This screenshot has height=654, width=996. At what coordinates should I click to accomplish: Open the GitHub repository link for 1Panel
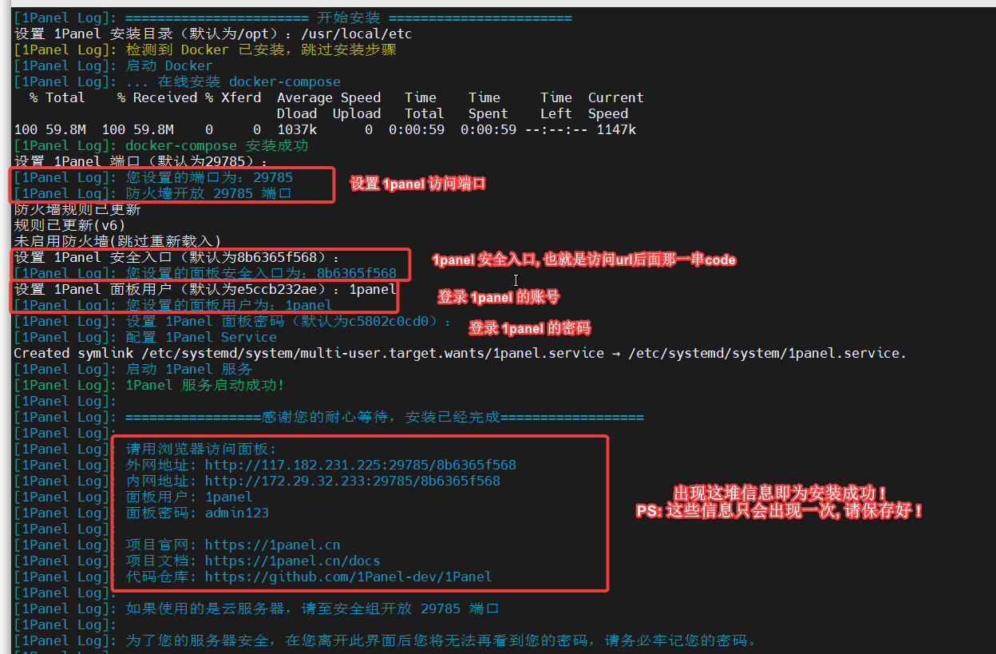[342, 576]
